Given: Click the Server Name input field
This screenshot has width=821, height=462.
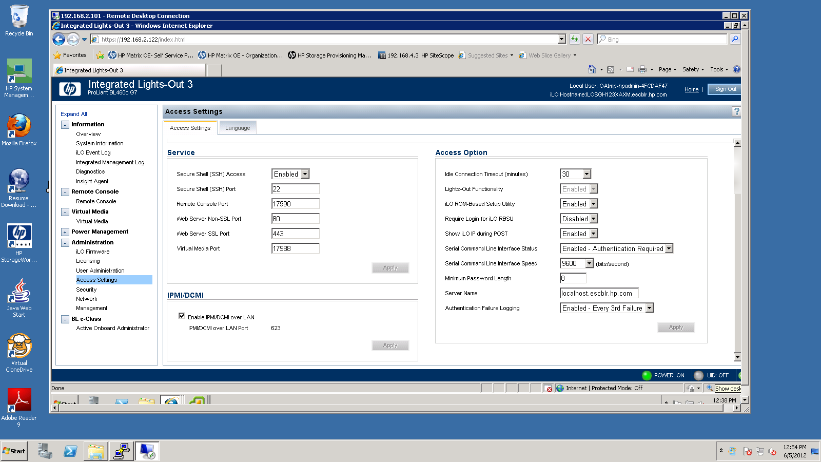Looking at the screenshot, I should click(599, 294).
